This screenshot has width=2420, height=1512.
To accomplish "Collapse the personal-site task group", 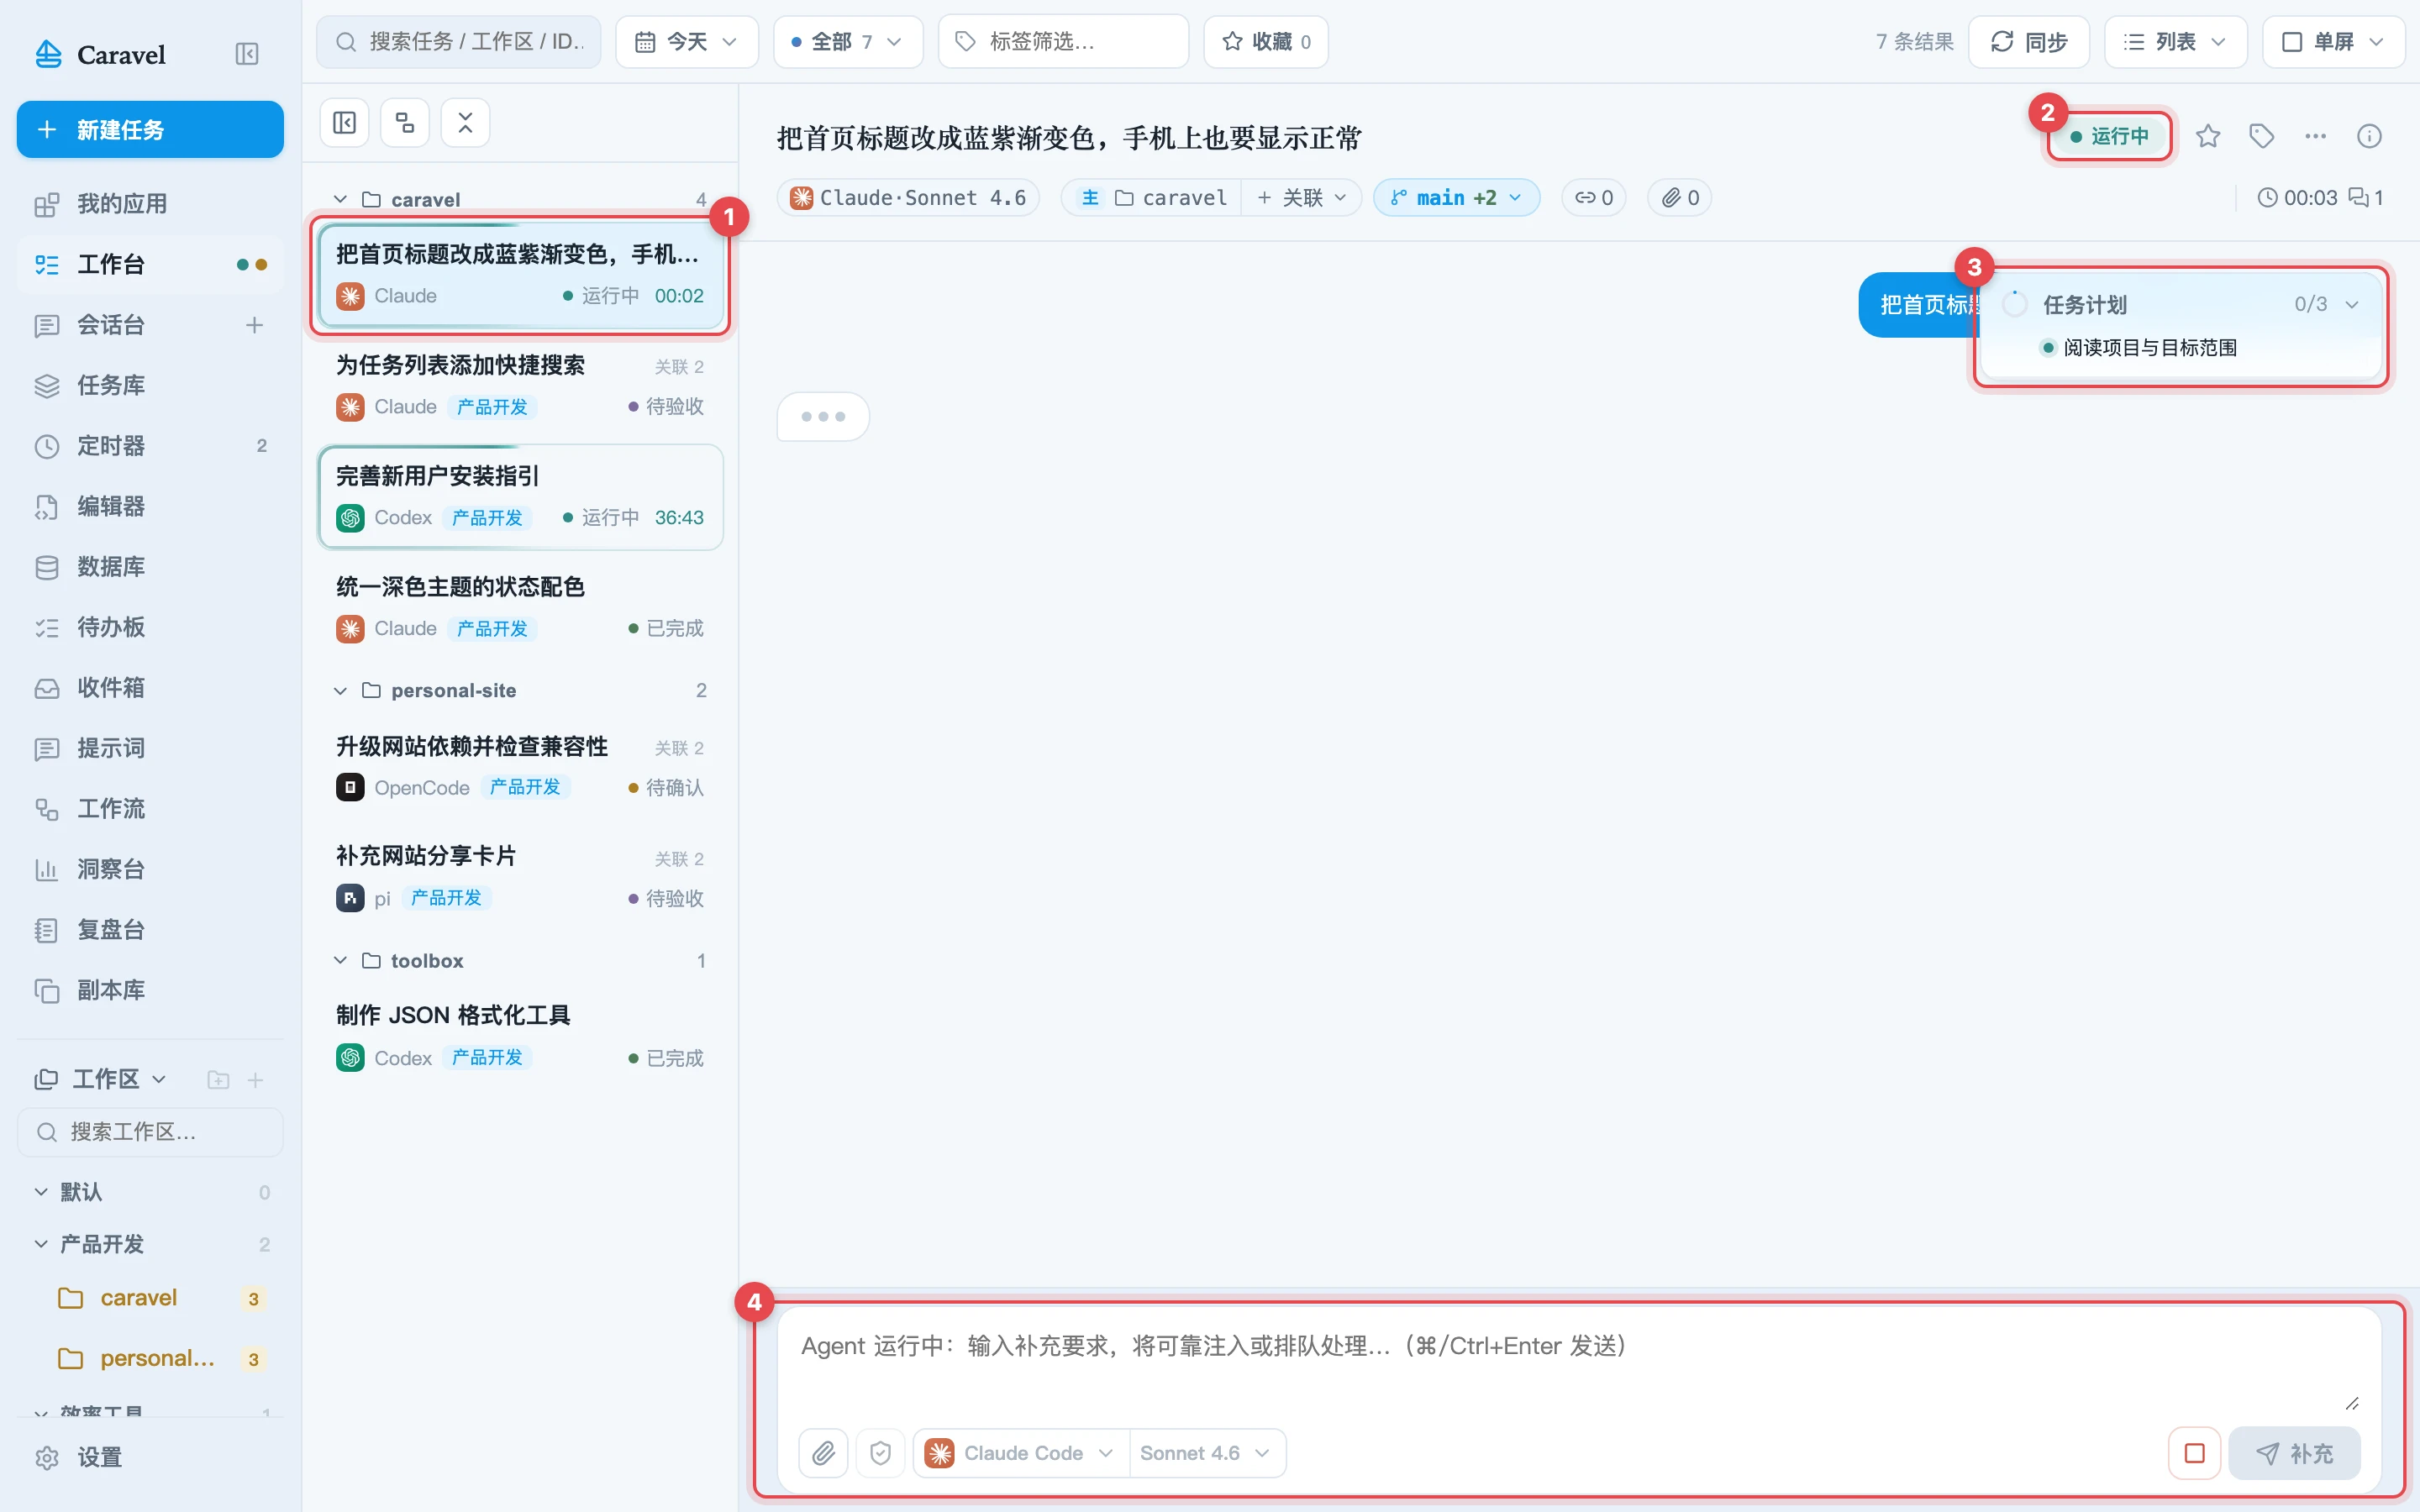I will coord(340,690).
